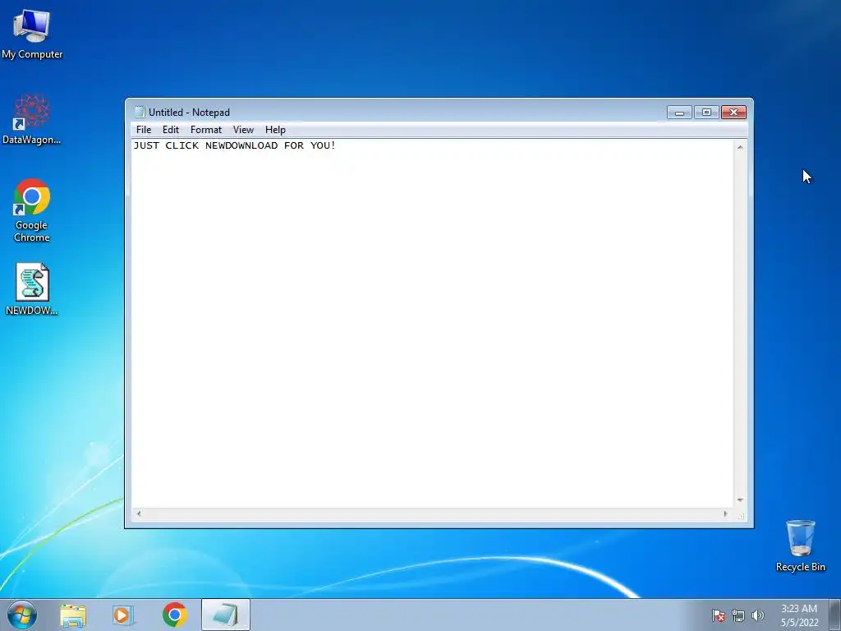Open File Explorer from the taskbar

[x=73, y=615]
